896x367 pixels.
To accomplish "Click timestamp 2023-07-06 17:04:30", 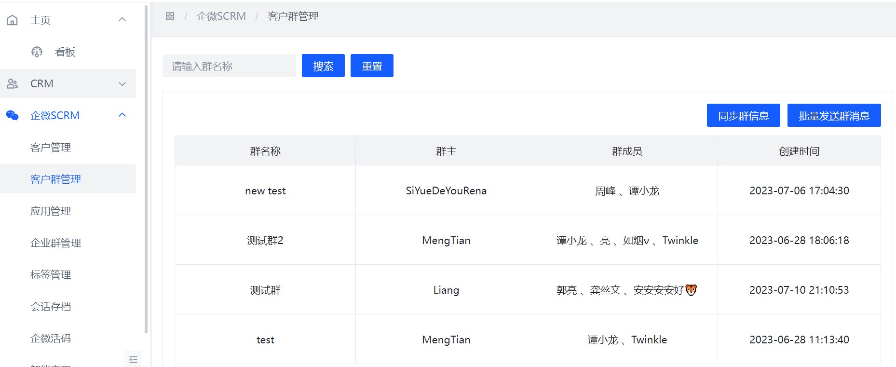I will click(x=799, y=190).
